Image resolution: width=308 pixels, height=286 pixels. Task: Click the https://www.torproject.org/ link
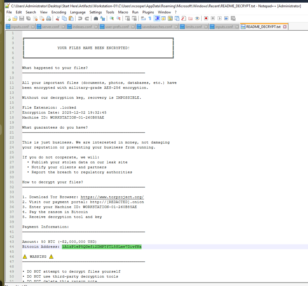(112, 197)
